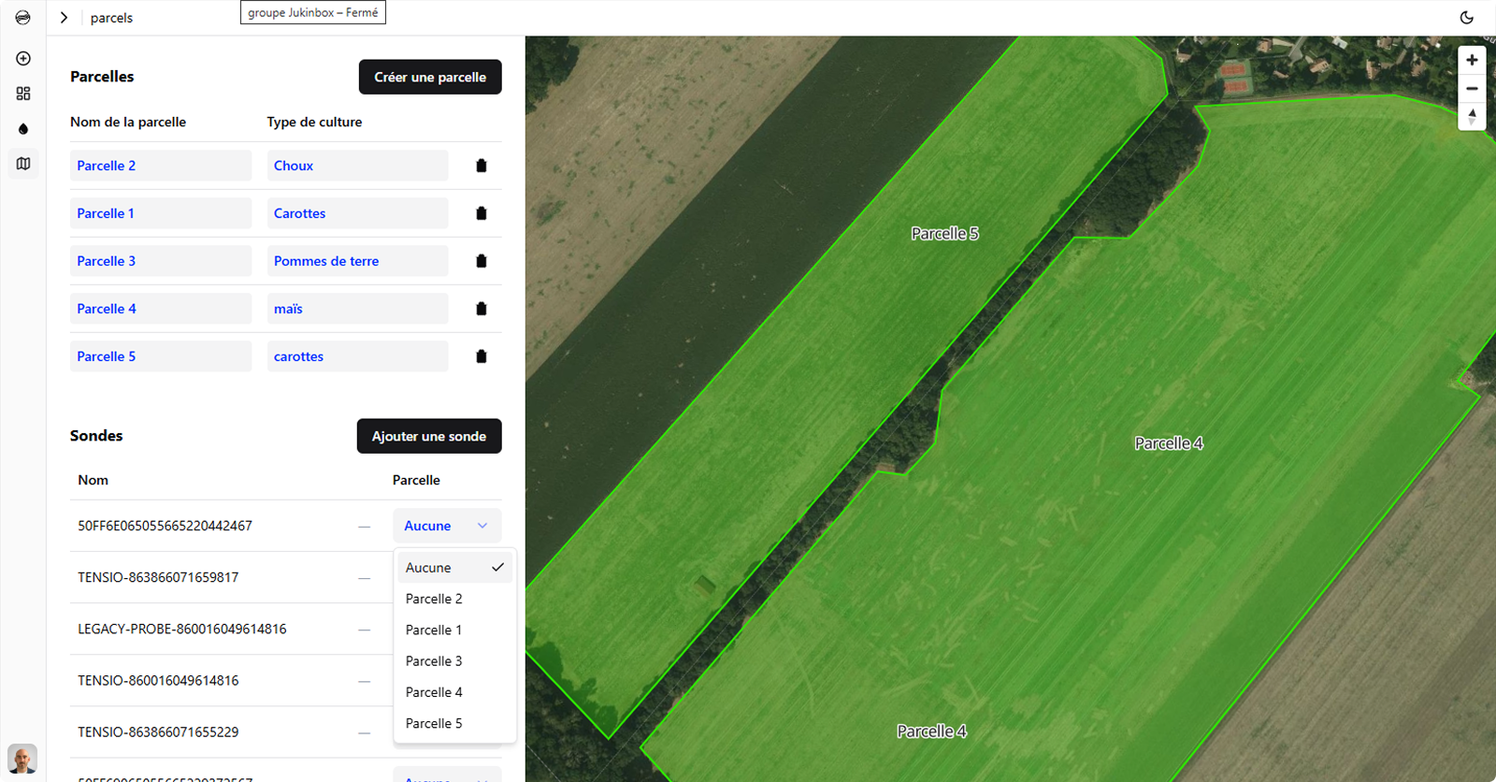Open the user profile avatar

click(22, 759)
